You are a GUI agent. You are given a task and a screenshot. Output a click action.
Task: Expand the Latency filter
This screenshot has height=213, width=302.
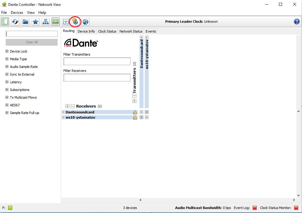[x=7, y=82]
